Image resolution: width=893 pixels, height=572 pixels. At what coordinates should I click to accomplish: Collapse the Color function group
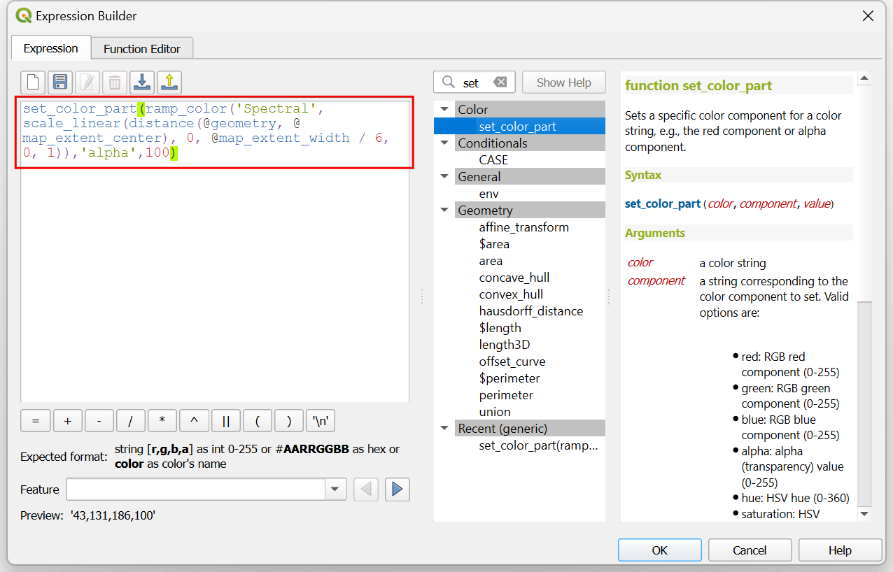click(444, 110)
